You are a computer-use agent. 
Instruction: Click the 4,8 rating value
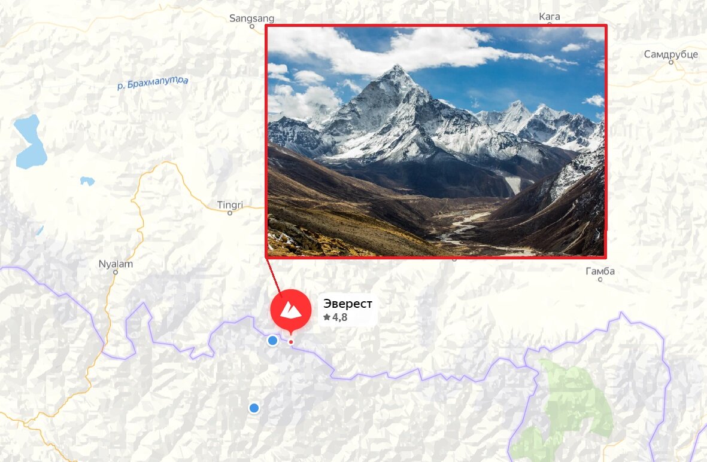339,317
